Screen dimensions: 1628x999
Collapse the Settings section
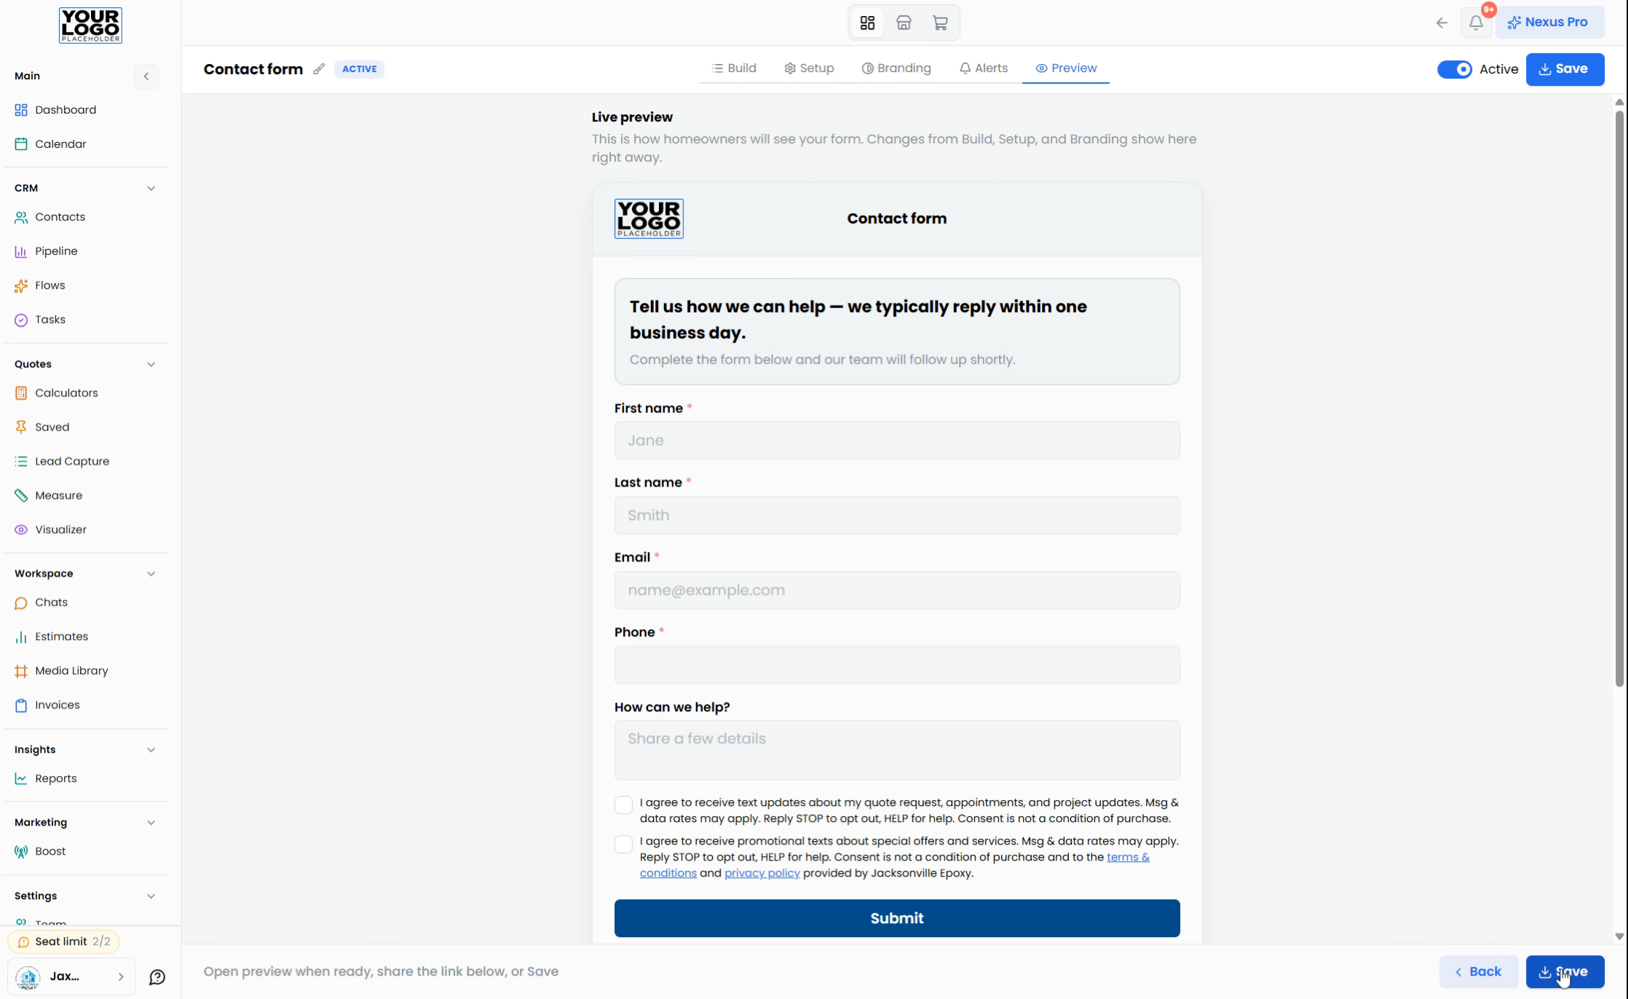[x=151, y=896]
